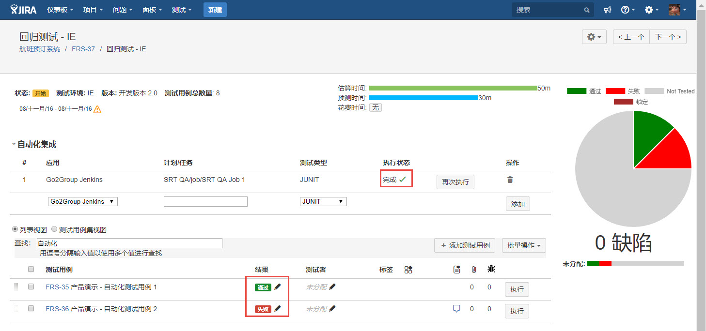Click the components column header icon
This screenshot has width=706, height=331.
pyautogui.click(x=408, y=270)
